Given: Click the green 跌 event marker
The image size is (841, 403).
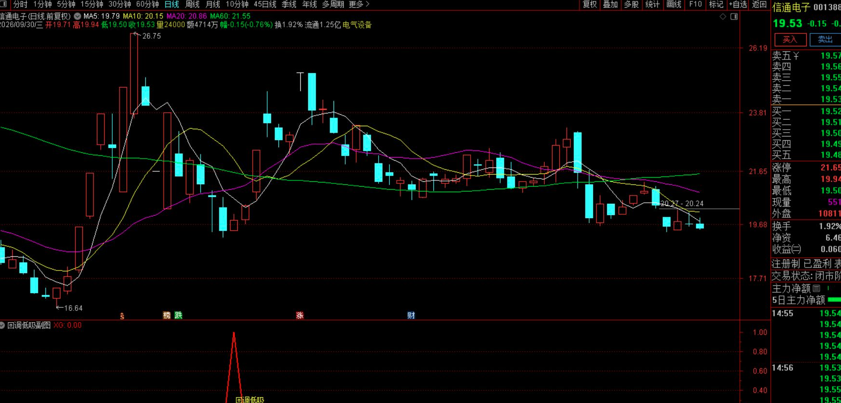Looking at the screenshot, I should tap(178, 315).
